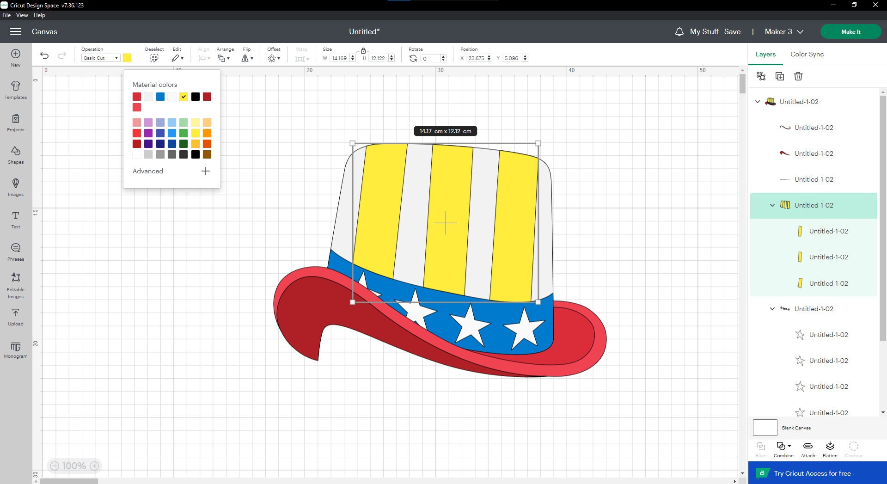This screenshot has width=887, height=484.
Task: Pick the black material color swatch
Action: click(x=196, y=97)
